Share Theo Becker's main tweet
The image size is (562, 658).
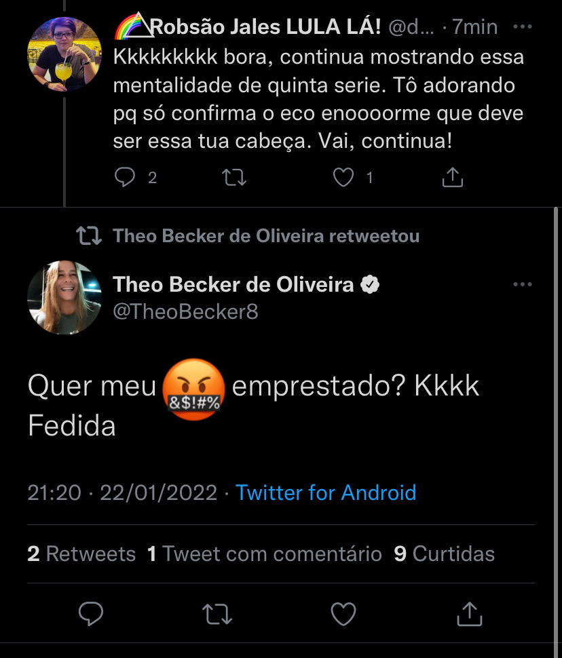(468, 615)
